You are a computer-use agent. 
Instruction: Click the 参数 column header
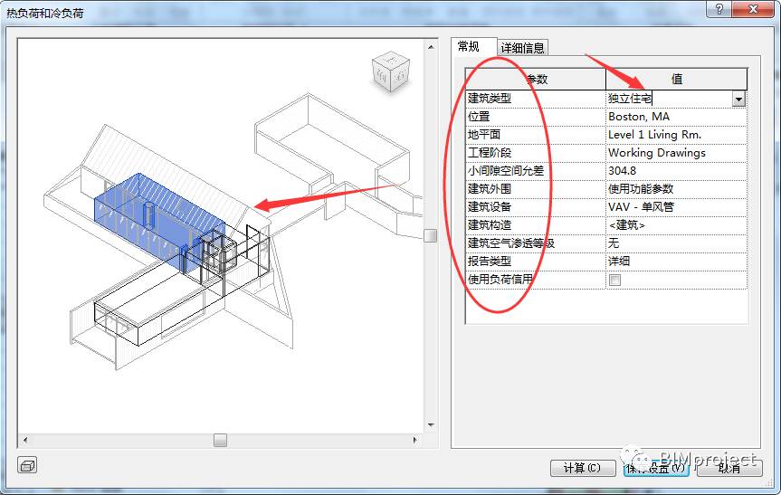click(x=536, y=79)
